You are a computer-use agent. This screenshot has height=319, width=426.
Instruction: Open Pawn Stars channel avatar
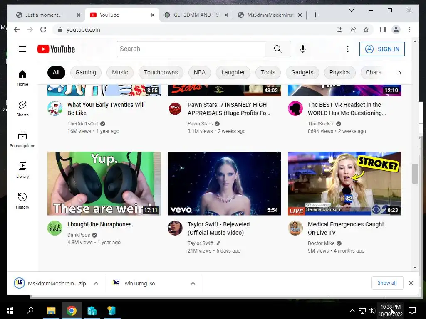point(175,108)
